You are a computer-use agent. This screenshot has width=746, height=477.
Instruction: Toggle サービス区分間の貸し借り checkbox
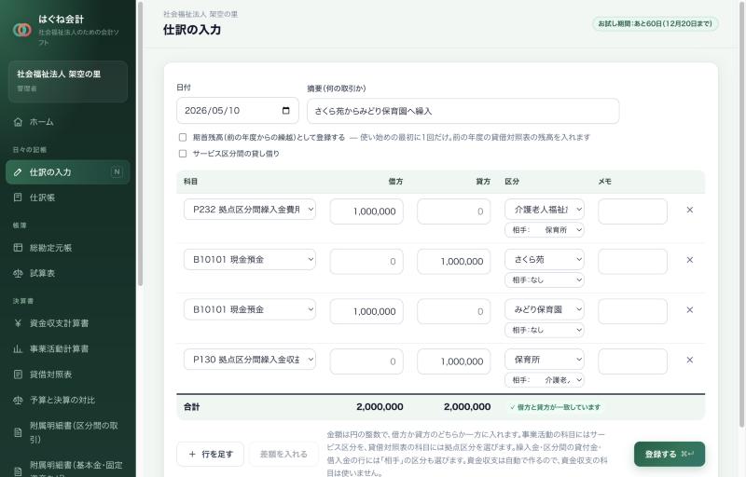click(182, 154)
